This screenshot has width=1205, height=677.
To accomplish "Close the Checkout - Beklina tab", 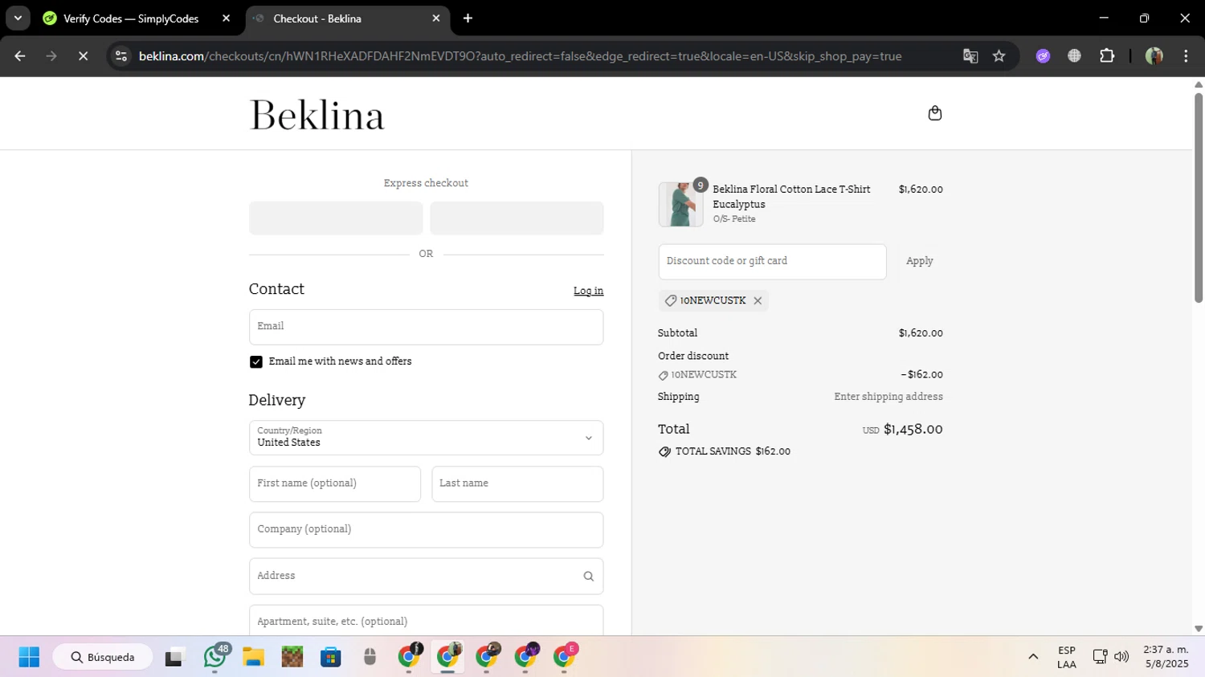I will pos(436,18).
